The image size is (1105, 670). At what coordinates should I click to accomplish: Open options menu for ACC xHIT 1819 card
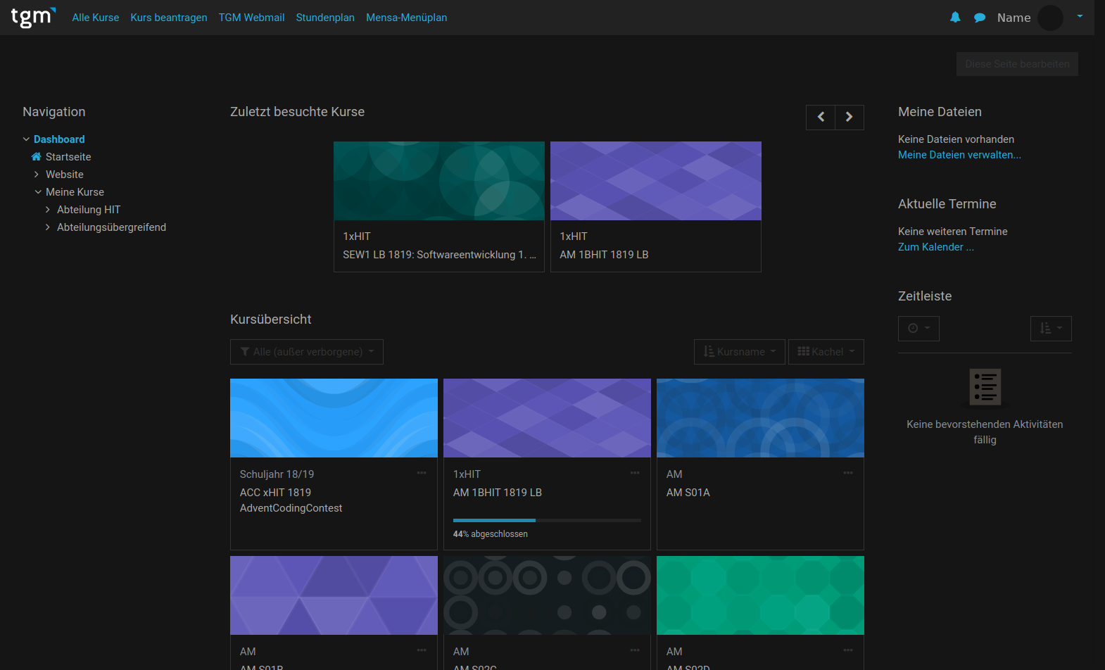click(x=422, y=473)
